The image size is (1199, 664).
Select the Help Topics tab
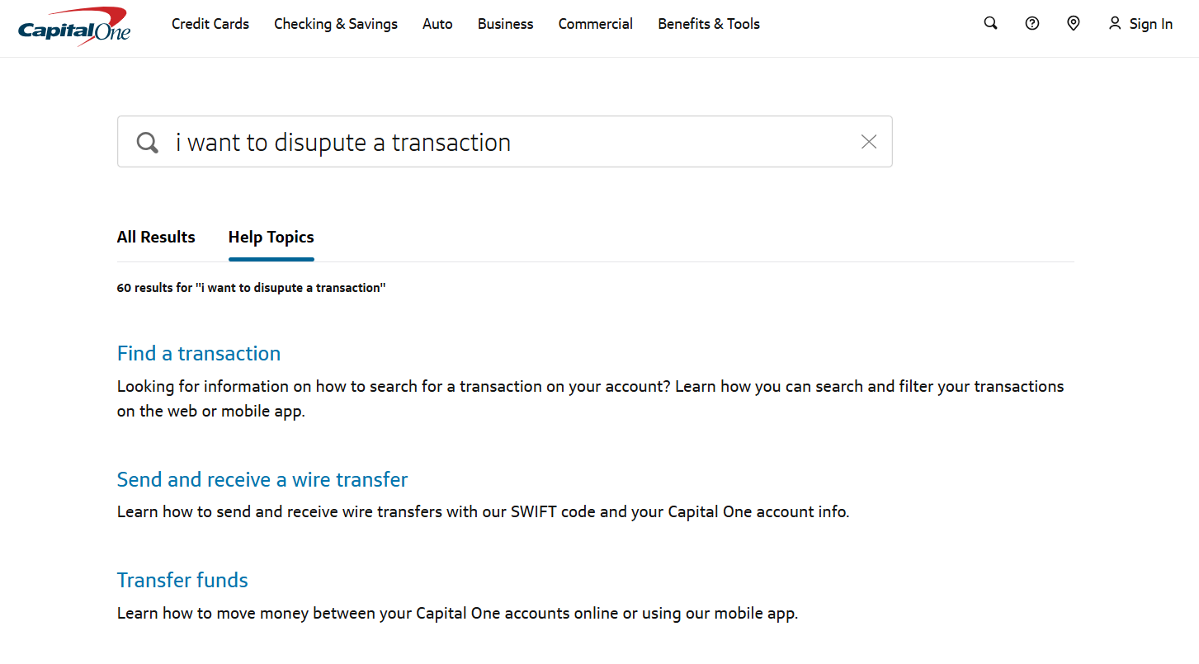(x=271, y=238)
